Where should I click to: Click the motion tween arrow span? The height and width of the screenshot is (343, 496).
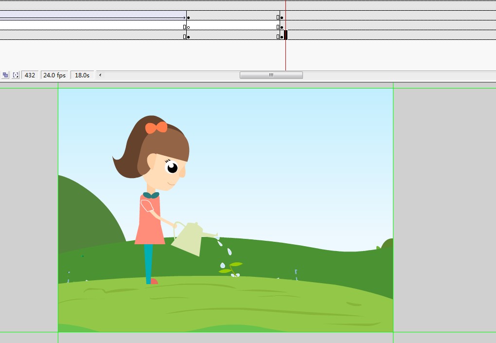[92, 18]
